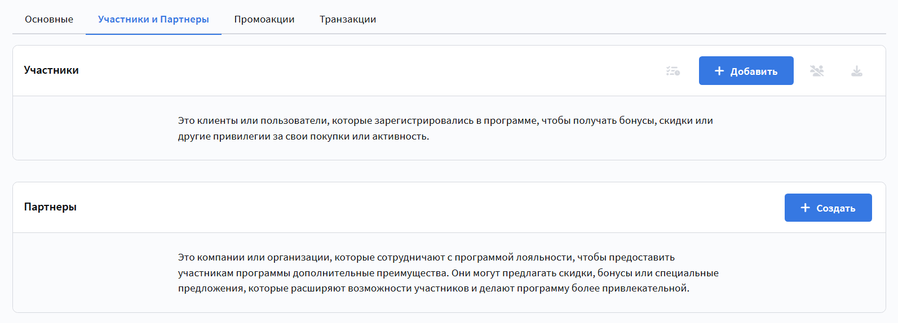898x323 pixels.
Task: Click the partners description paragraph
Action: [448, 273]
